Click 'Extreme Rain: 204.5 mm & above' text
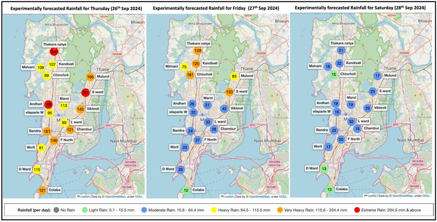 click(x=390, y=211)
